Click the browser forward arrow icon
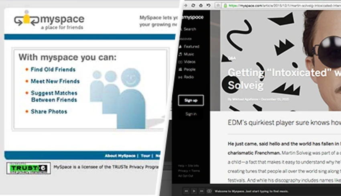 point(186,6)
